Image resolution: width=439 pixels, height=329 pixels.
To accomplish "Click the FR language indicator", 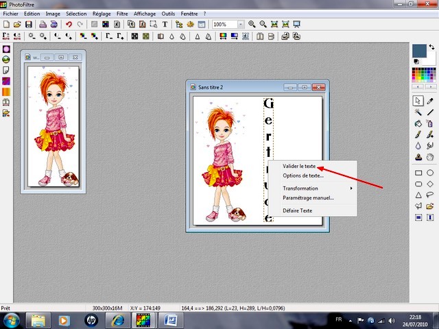I will [x=338, y=319].
